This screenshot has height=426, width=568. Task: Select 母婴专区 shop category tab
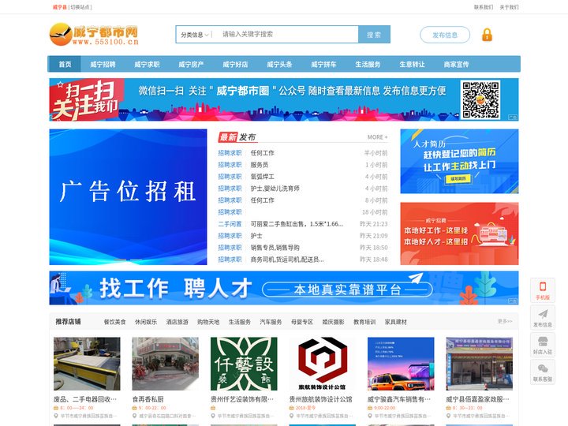coord(301,322)
